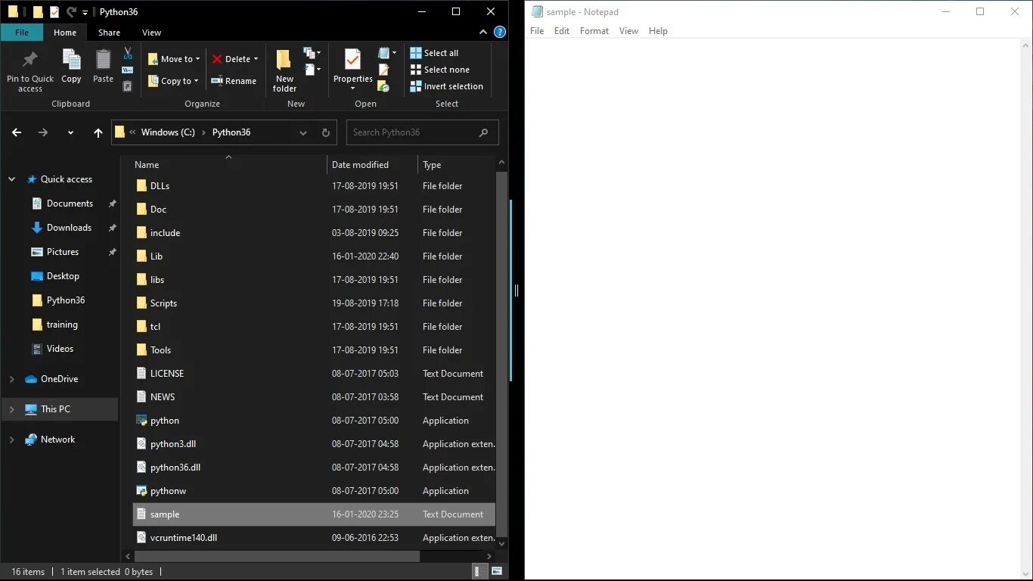Select the pythonw application icon
The height and width of the screenshot is (581, 1033).
point(141,491)
